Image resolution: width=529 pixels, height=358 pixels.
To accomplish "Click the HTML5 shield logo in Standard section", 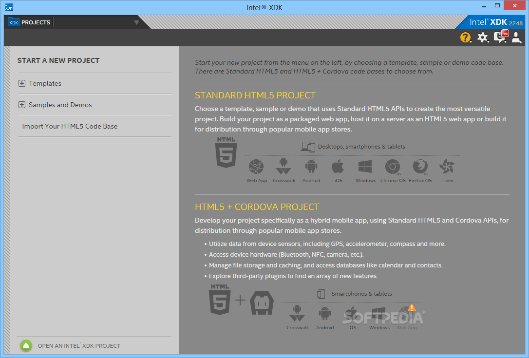I will pyautogui.click(x=226, y=152).
